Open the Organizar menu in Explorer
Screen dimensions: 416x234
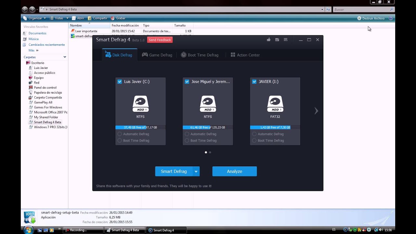[x=35, y=18]
